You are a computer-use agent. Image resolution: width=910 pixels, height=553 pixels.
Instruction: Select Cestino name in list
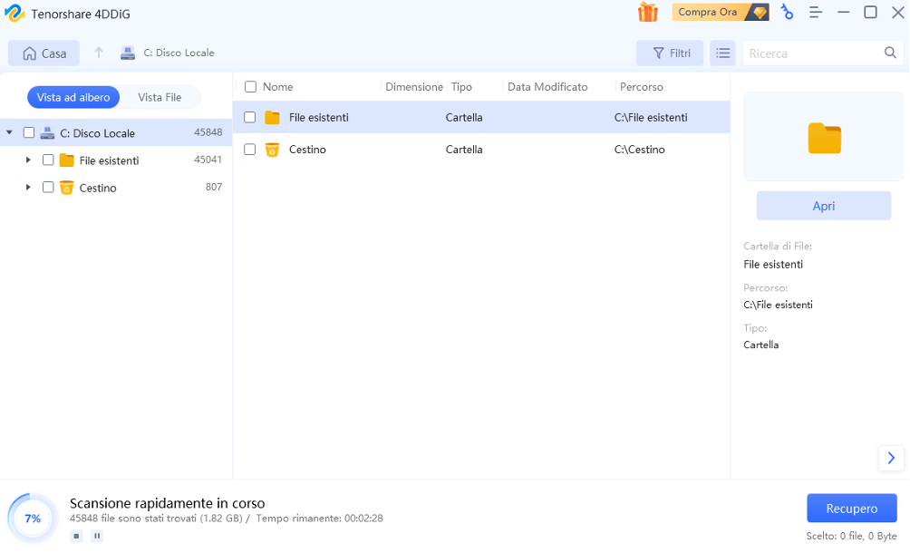[307, 150]
